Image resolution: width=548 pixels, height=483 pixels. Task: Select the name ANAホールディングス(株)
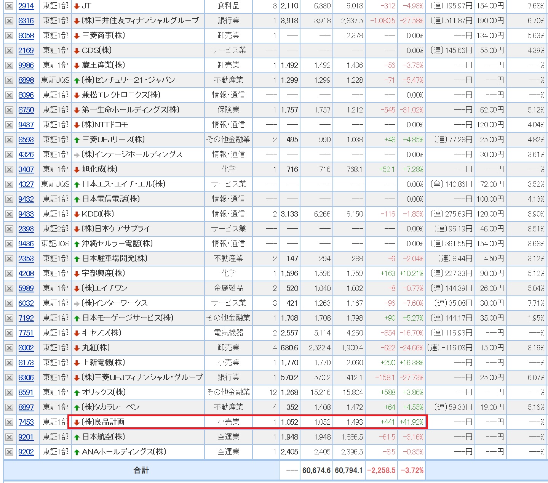(x=124, y=452)
